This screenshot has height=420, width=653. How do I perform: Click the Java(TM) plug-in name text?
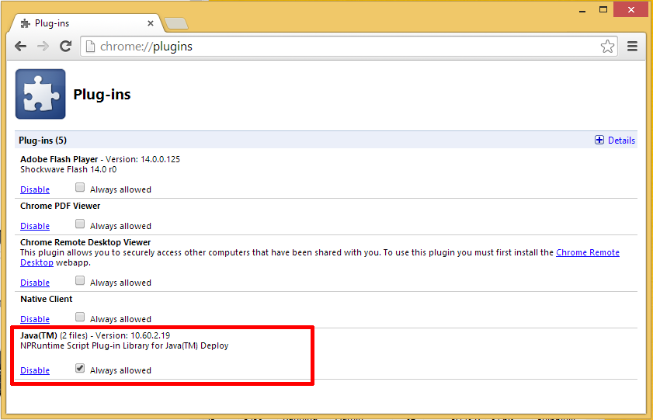39,335
